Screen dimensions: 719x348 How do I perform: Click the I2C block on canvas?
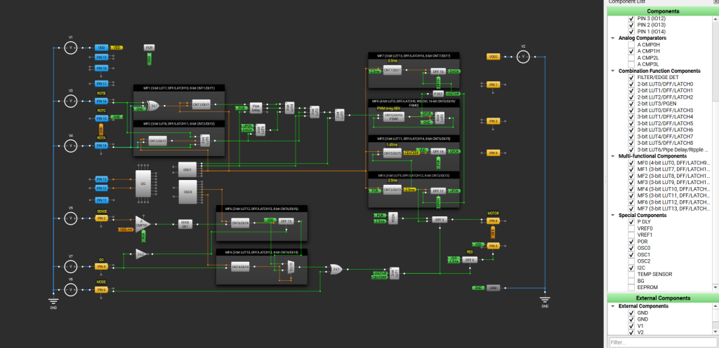(x=143, y=183)
